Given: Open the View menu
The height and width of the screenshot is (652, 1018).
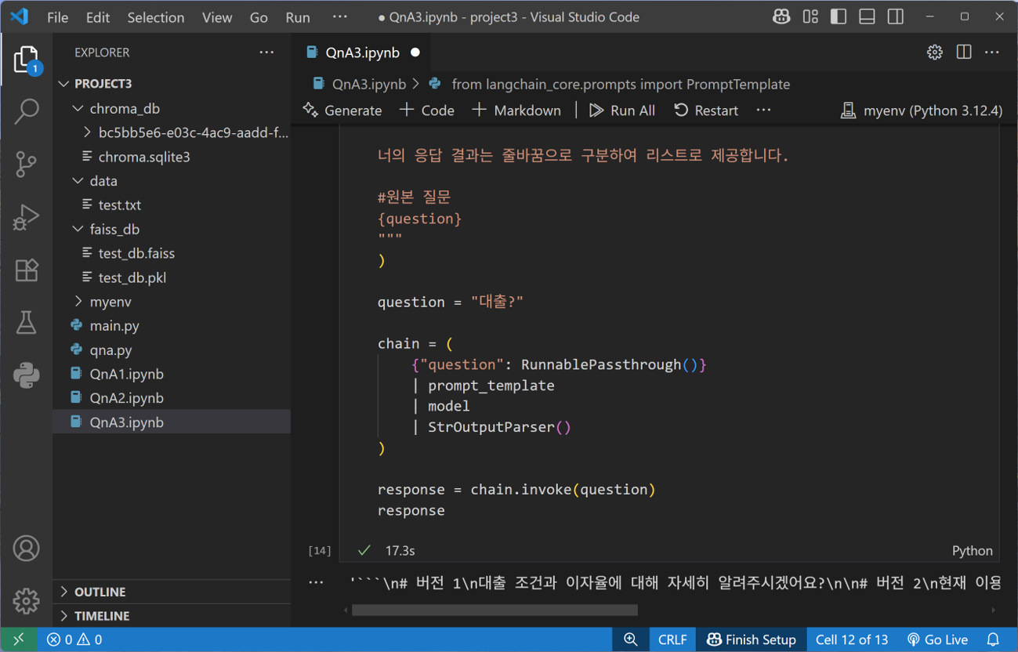Looking at the screenshot, I should [217, 17].
